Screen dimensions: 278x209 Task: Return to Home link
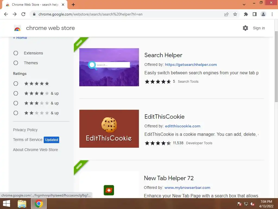click(20, 38)
